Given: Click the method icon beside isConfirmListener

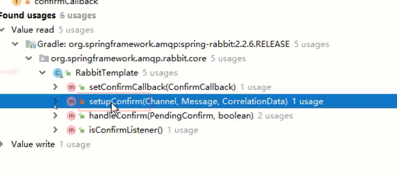Looking at the screenshot, I should point(71,130).
